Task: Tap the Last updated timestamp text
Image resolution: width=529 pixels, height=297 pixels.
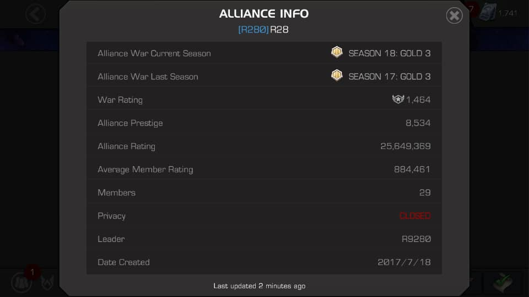Action: point(260,286)
